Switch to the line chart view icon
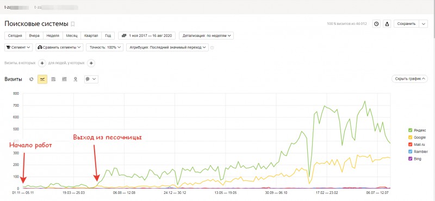This screenshot has height=201, width=435. 42,79
